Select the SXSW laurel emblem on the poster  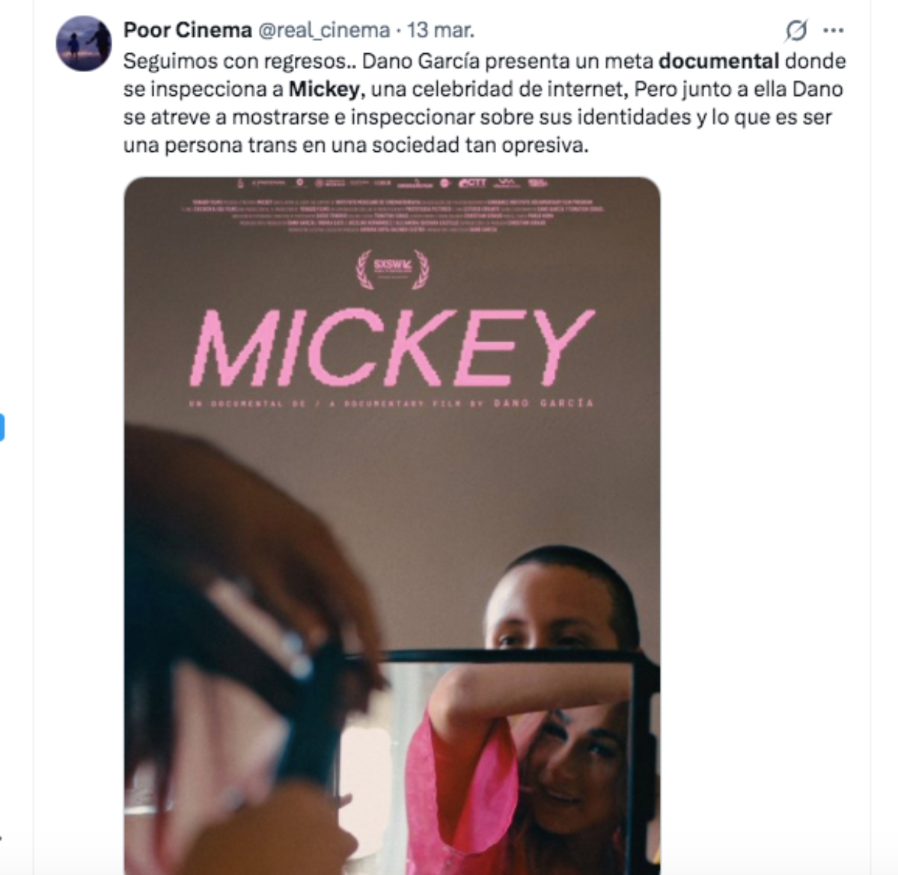pos(391,271)
